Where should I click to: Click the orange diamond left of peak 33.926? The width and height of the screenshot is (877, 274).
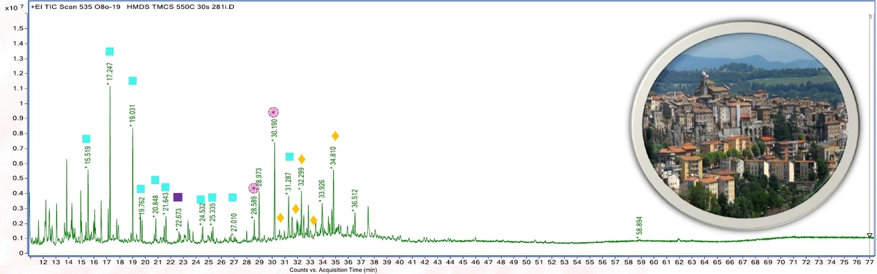click(x=314, y=220)
